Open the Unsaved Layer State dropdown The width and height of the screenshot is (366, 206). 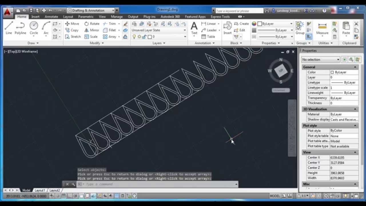coord(159,30)
